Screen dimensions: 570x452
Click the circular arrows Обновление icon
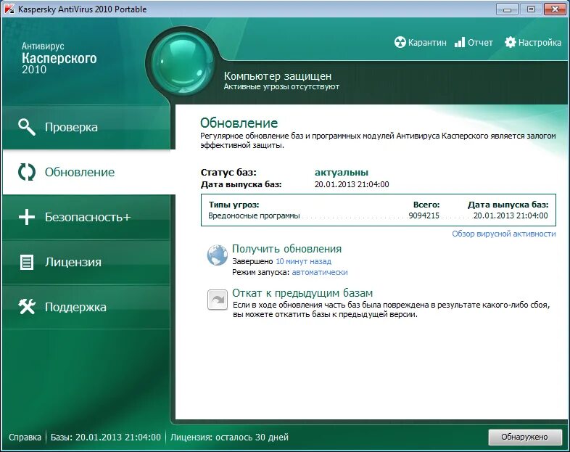tap(27, 172)
